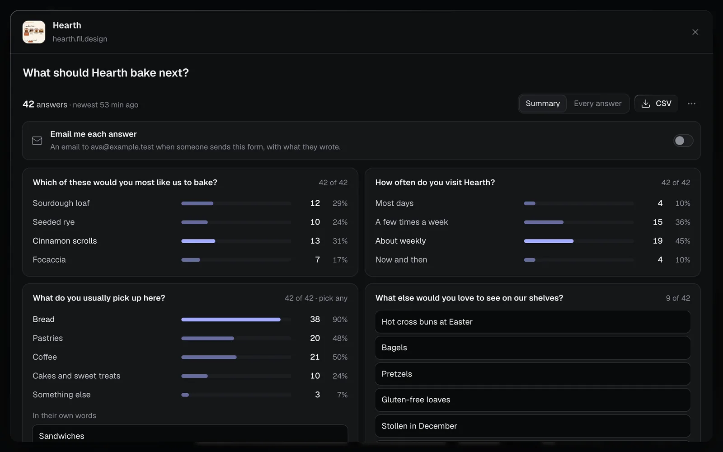Click the Sandwiches written answer
Viewport: 723px width, 452px height.
point(190,434)
